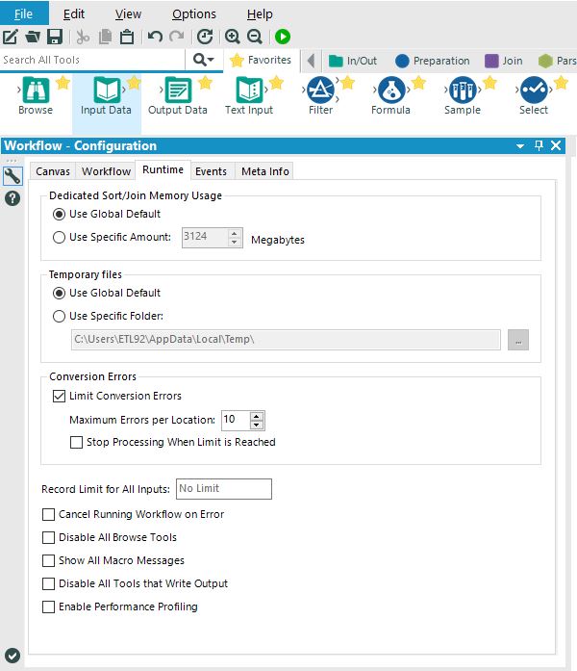Open the Join tool category
The width and height of the screenshot is (577, 671).
[504, 61]
